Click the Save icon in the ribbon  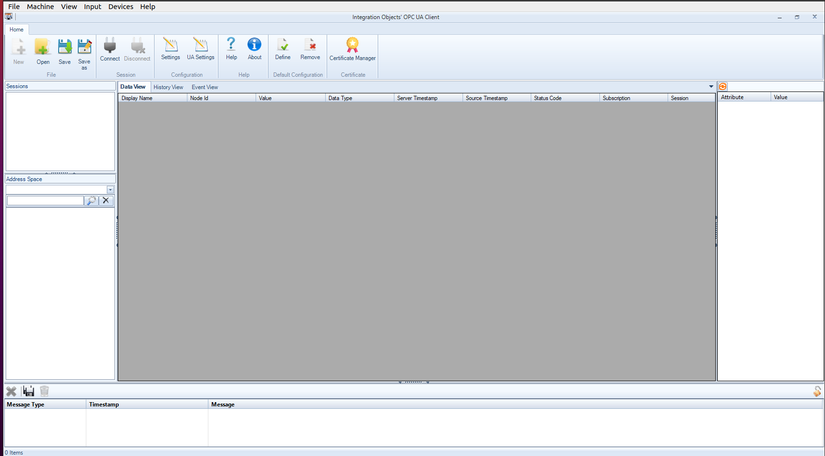point(64,47)
